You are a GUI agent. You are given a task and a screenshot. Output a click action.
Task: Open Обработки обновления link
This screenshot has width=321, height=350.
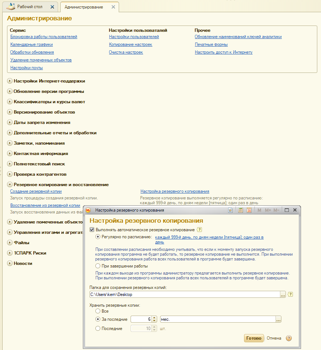[32, 52]
